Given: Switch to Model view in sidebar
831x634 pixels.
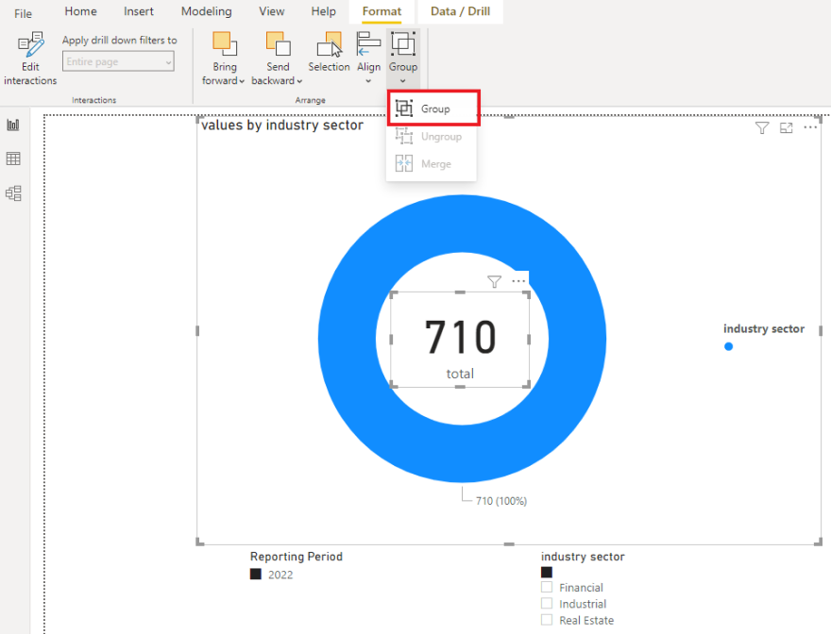Looking at the screenshot, I should pyautogui.click(x=13, y=192).
